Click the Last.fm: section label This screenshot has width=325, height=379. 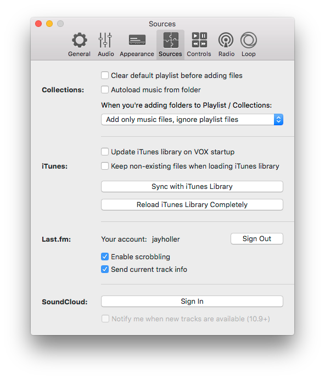pos(57,239)
